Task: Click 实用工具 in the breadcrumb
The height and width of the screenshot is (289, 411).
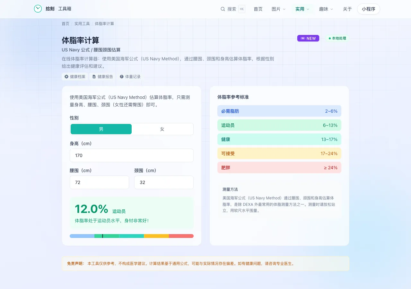Action: coord(82,24)
